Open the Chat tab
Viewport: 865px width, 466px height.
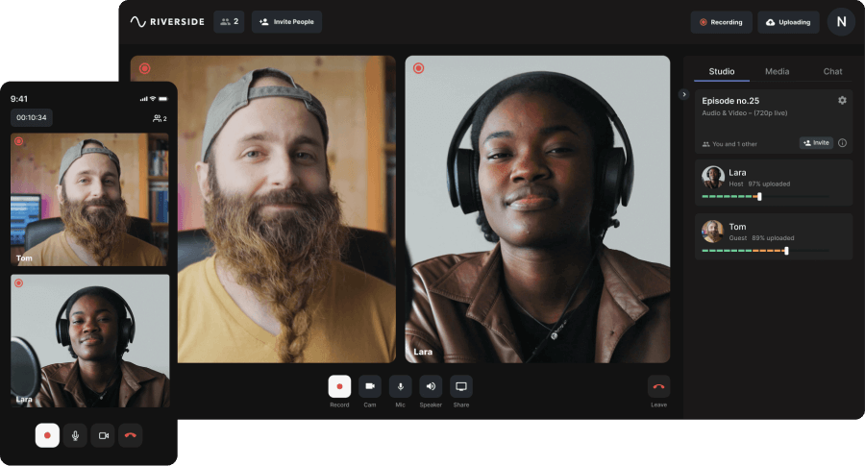pos(832,72)
